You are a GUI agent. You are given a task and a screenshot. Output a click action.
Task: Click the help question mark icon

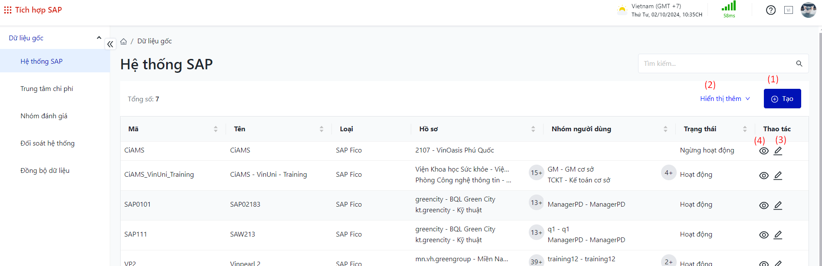click(x=770, y=10)
